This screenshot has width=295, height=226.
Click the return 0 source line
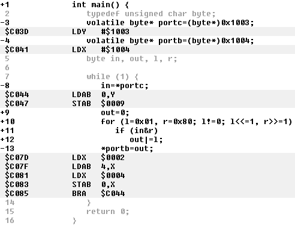[108, 212]
